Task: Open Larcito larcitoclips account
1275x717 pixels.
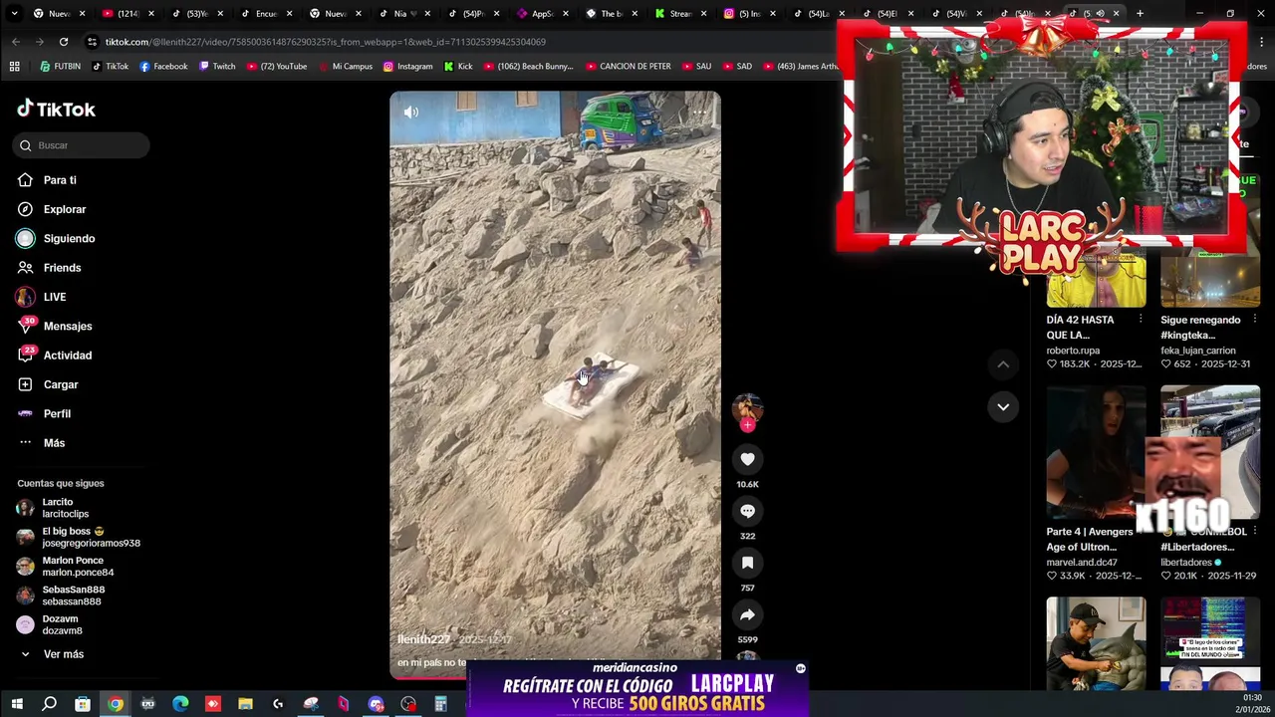Action: click(65, 508)
